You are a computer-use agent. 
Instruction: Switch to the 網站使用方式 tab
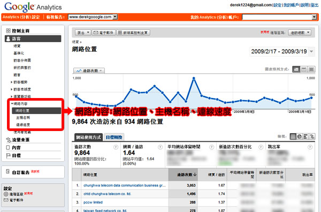[x=88, y=137]
